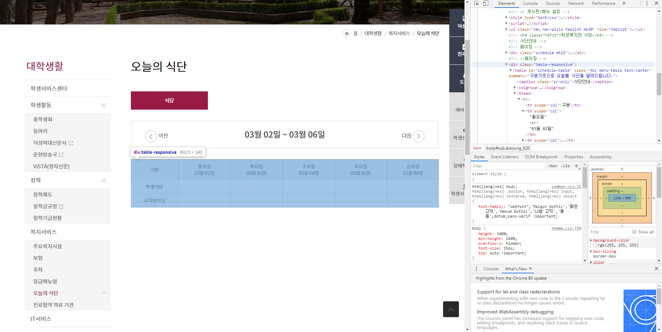The image size is (662, 332).
Task: Click the home icon in breadcrumb
Action: coord(347,33)
